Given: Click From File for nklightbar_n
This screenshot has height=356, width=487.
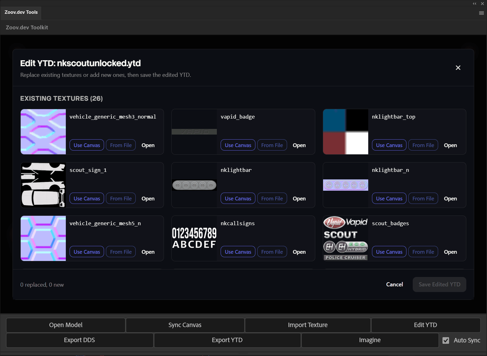Looking at the screenshot, I should coord(423,198).
